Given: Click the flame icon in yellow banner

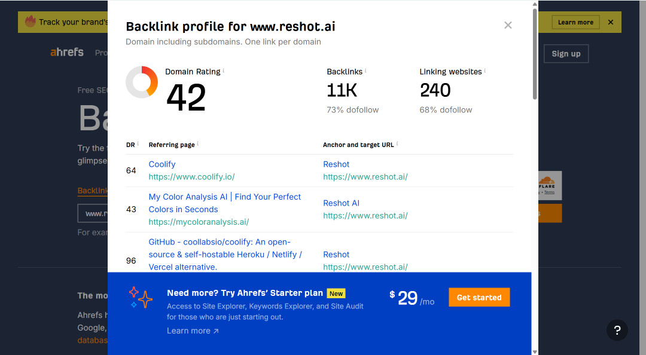Looking at the screenshot, I should pos(31,21).
